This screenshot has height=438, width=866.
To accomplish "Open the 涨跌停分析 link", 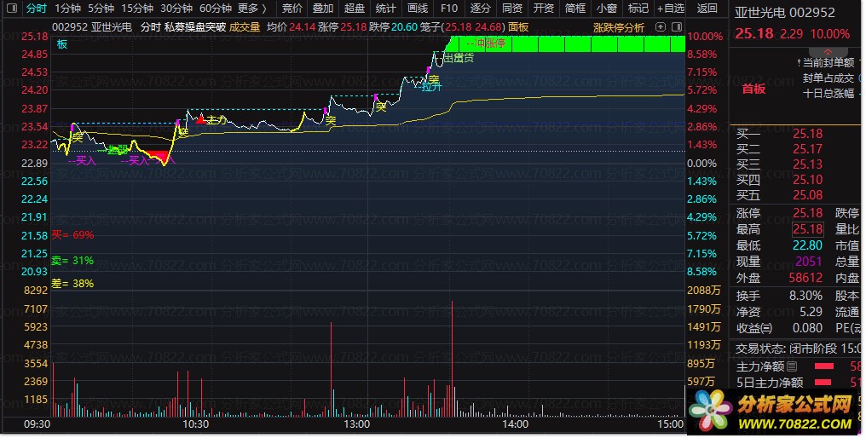I will 619,27.
